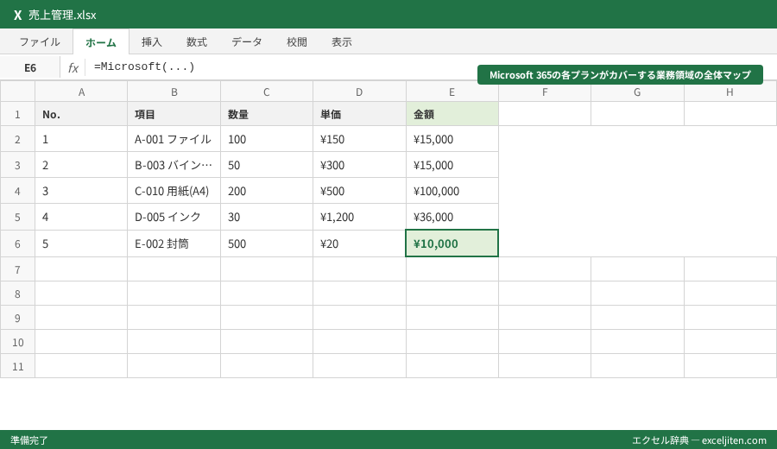Select column B header

[x=174, y=92]
